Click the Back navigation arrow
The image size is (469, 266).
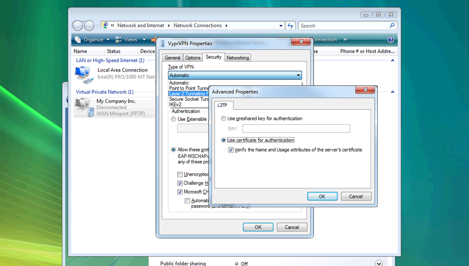point(78,25)
